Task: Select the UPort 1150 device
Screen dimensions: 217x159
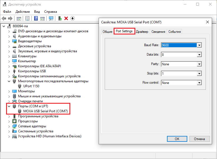Action: click(x=31, y=86)
